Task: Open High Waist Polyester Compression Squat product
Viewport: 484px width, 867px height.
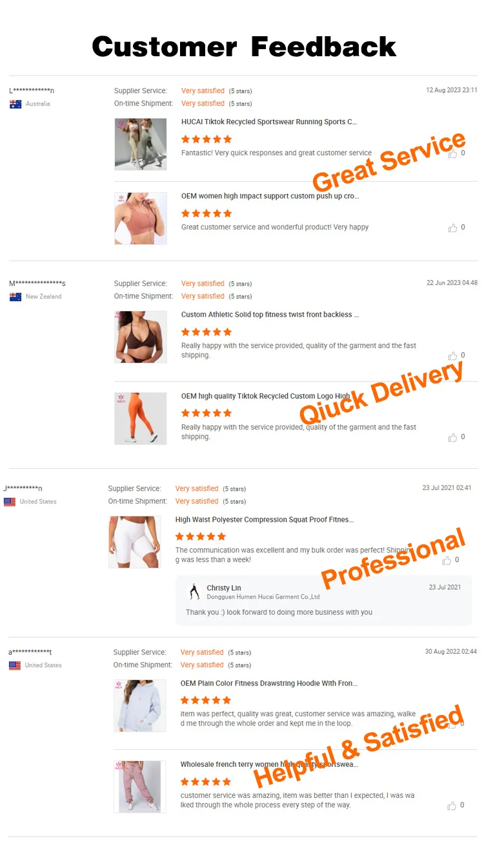Action: [265, 520]
